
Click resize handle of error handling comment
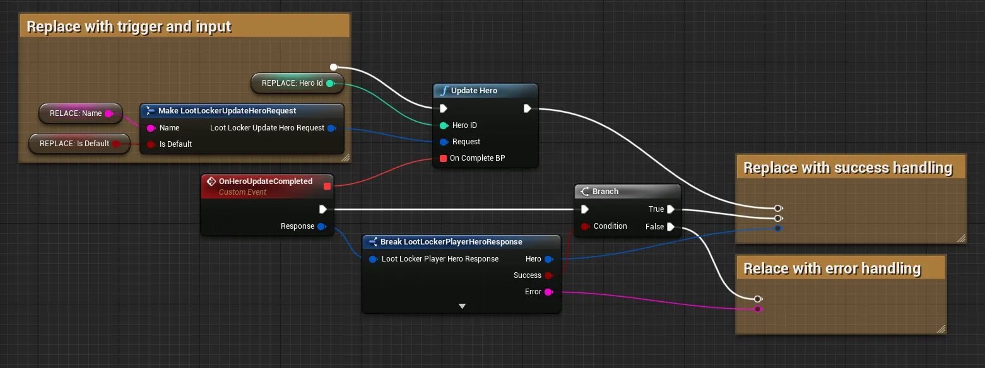tap(941, 329)
